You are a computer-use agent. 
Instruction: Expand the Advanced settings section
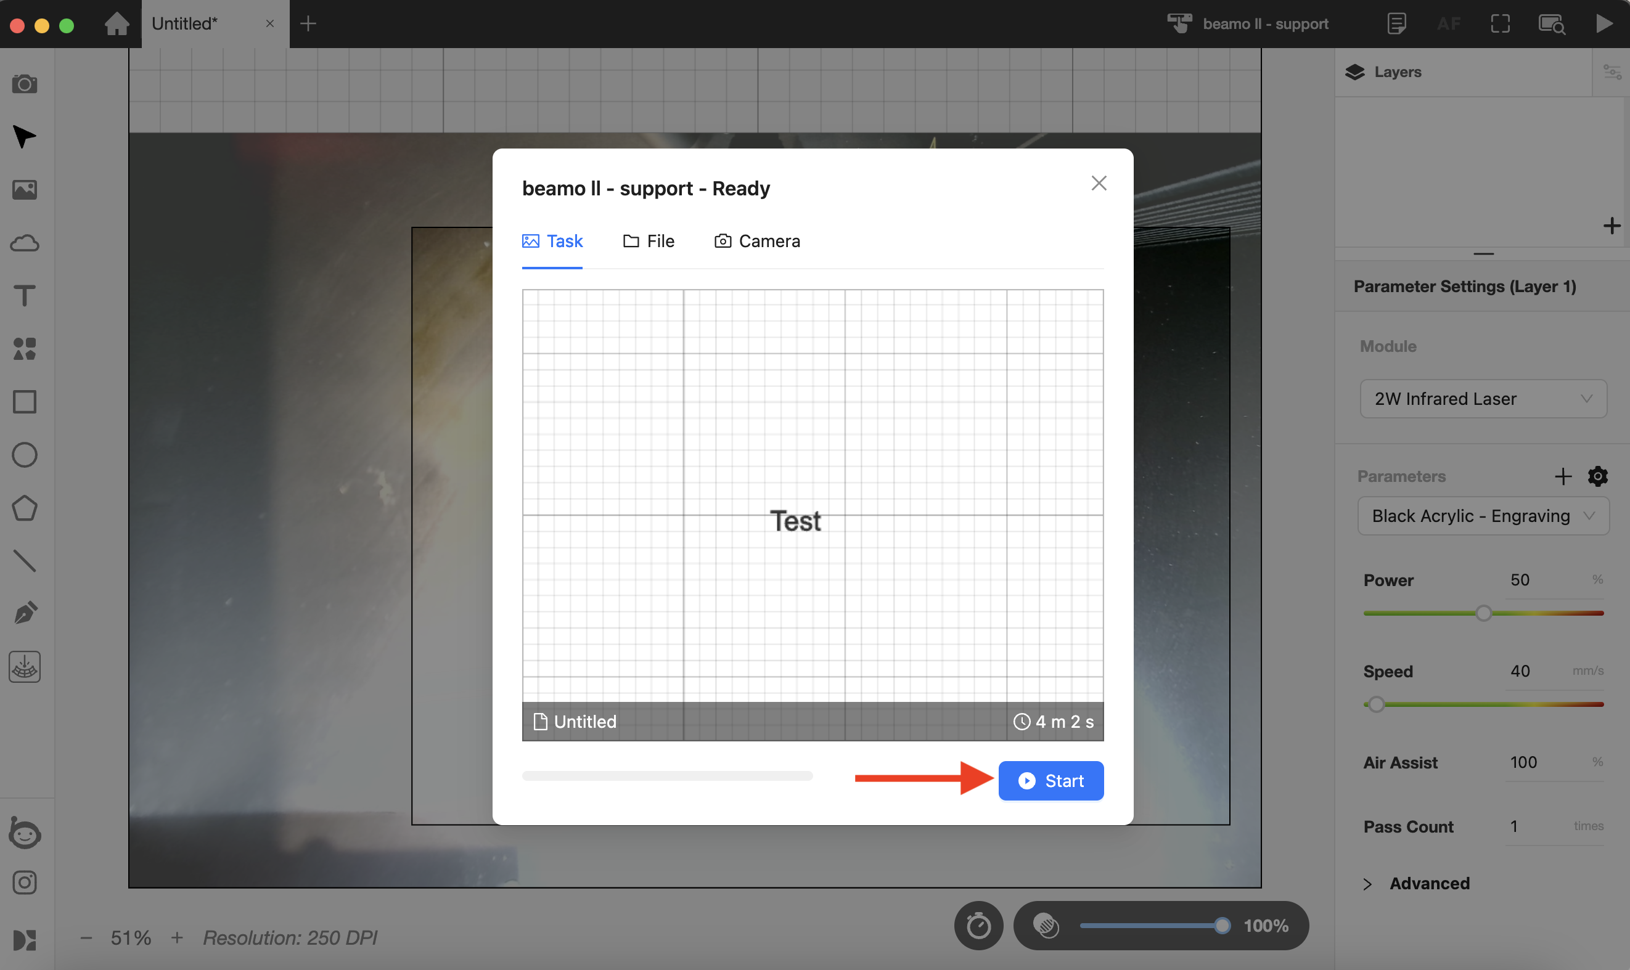coord(1416,884)
